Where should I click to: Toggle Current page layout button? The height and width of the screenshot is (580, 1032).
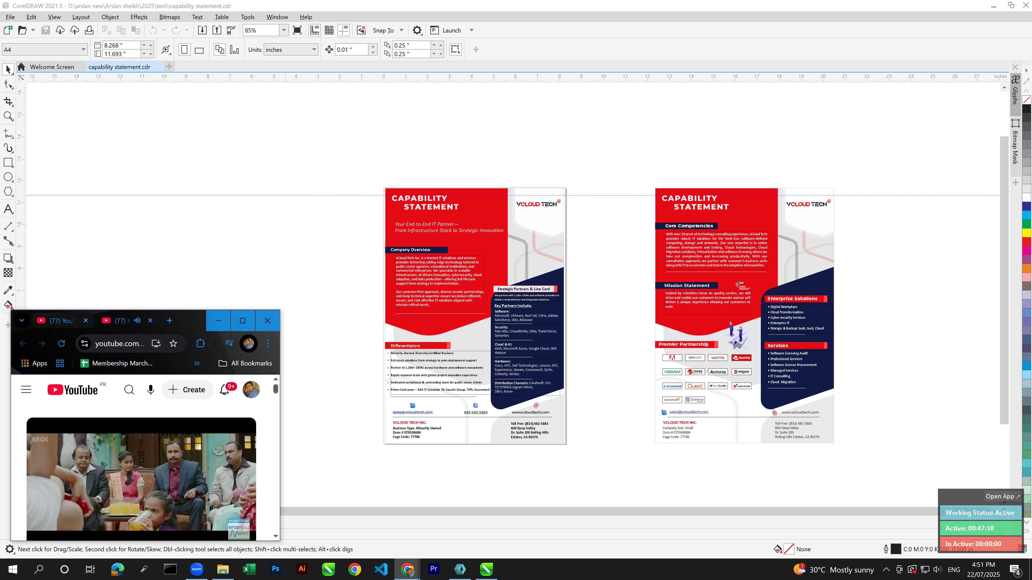(x=234, y=50)
